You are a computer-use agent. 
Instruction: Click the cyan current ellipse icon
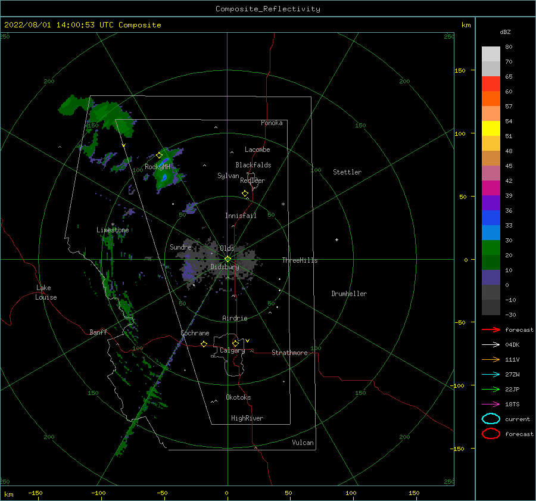(x=491, y=419)
